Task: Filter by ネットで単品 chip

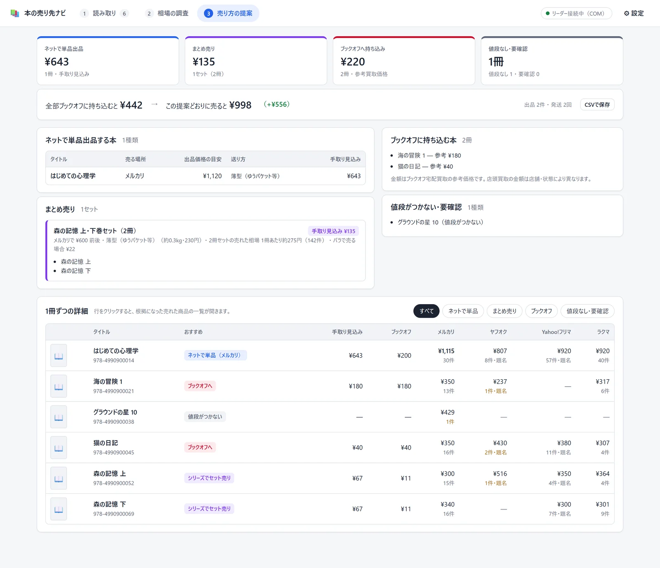Action: click(x=463, y=311)
